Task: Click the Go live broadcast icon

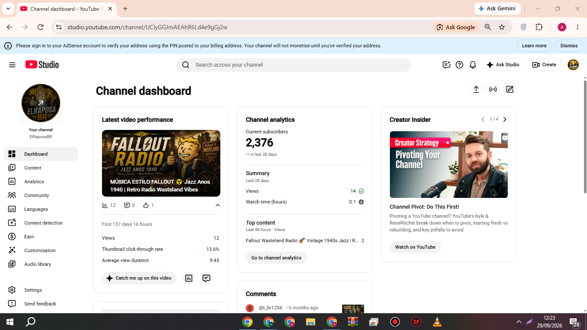Action: 493,89
